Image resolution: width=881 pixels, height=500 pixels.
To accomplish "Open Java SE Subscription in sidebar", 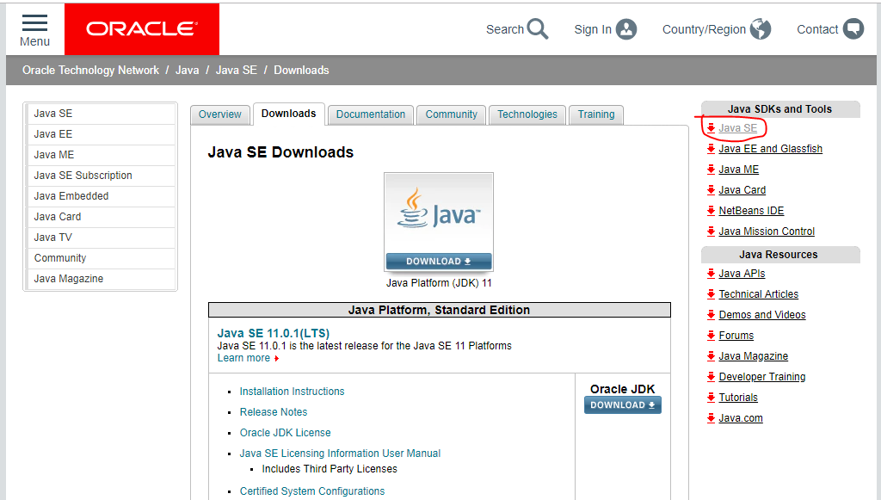I will (x=102, y=176).
